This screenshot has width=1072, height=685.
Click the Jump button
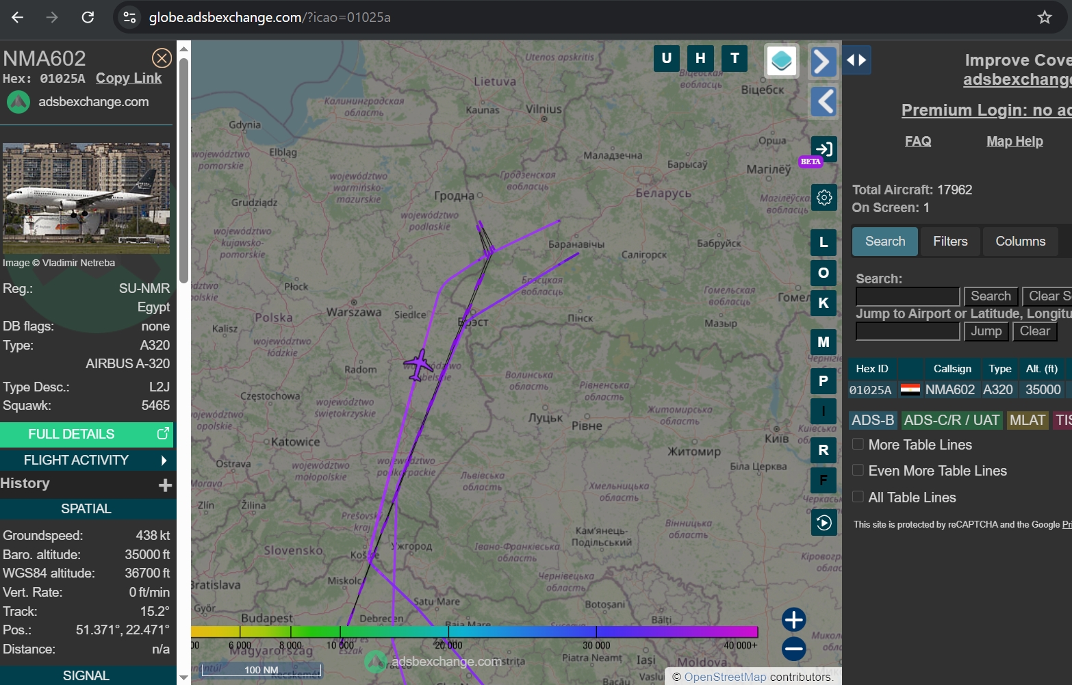986,331
